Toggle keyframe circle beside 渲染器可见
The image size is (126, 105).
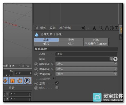point(36,69)
